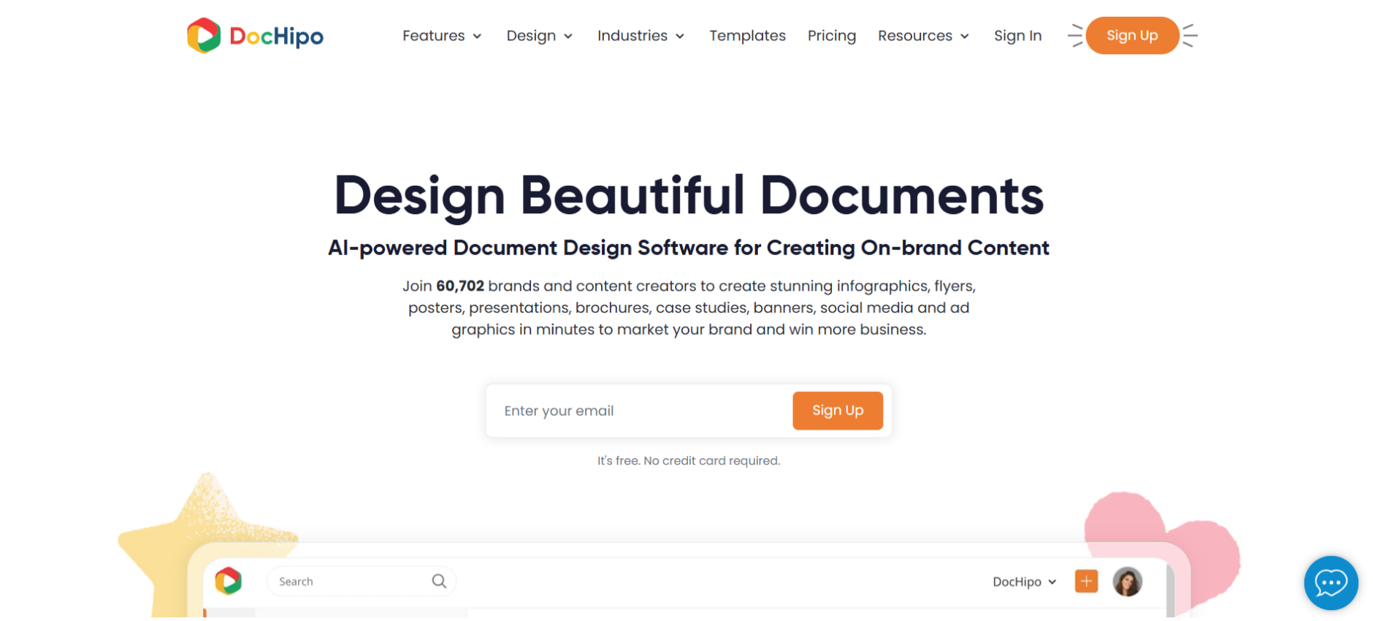Open the Pricing page

point(831,36)
